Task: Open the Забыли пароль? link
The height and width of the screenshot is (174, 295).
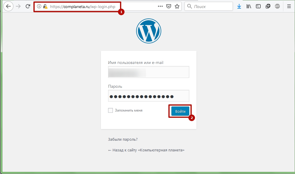Action: point(123,139)
